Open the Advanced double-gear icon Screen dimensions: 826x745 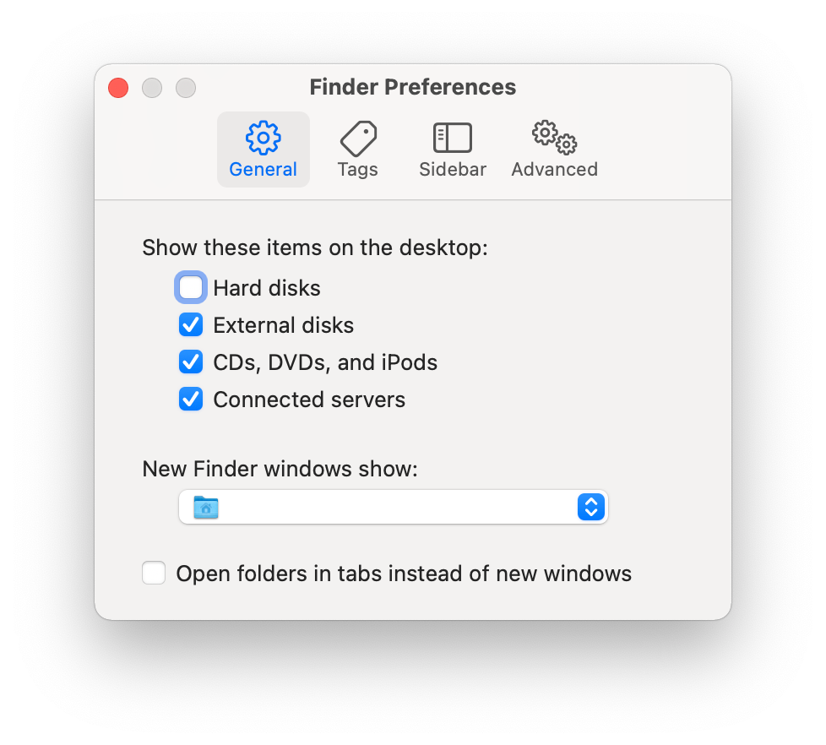pyautogui.click(x=554, y=138)
